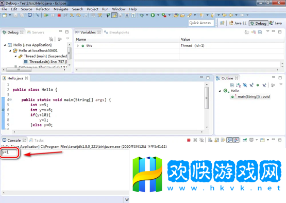This screenshot has width=286, height=203.
Task: Click the Debug bug icon in main toolbar
Action: coord(142,15)
